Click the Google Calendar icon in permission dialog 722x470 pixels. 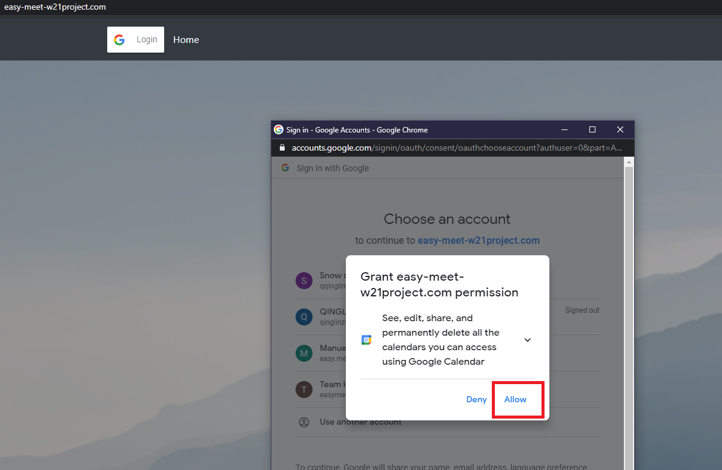pos(366,340)
